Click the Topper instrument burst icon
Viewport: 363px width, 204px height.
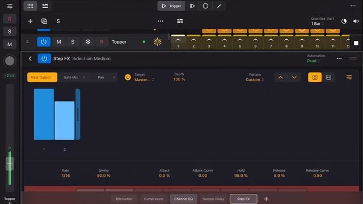[158, 41]
